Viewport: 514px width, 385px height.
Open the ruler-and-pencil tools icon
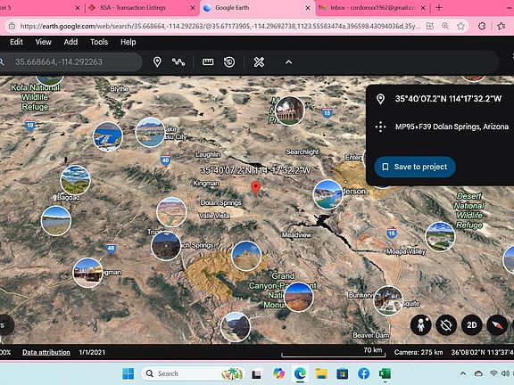pos(259,61)
